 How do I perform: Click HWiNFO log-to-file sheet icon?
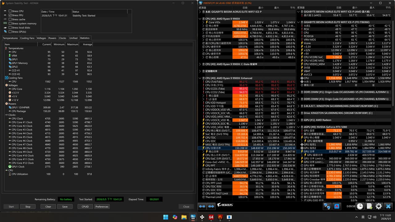click(369, 206)
